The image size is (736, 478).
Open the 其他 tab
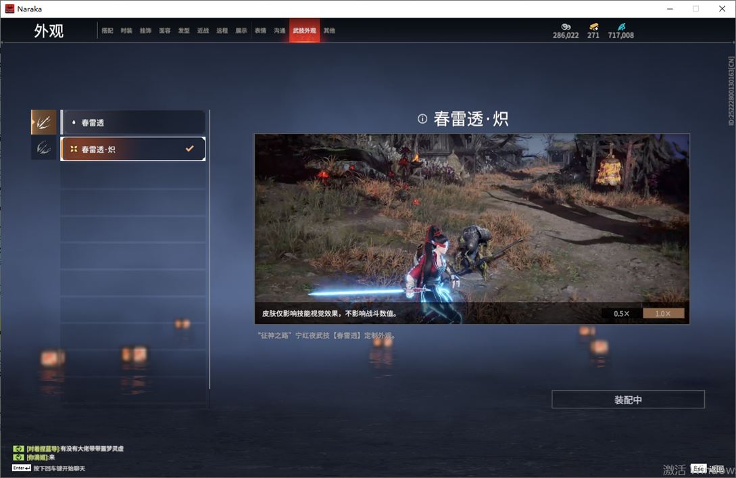330,30
